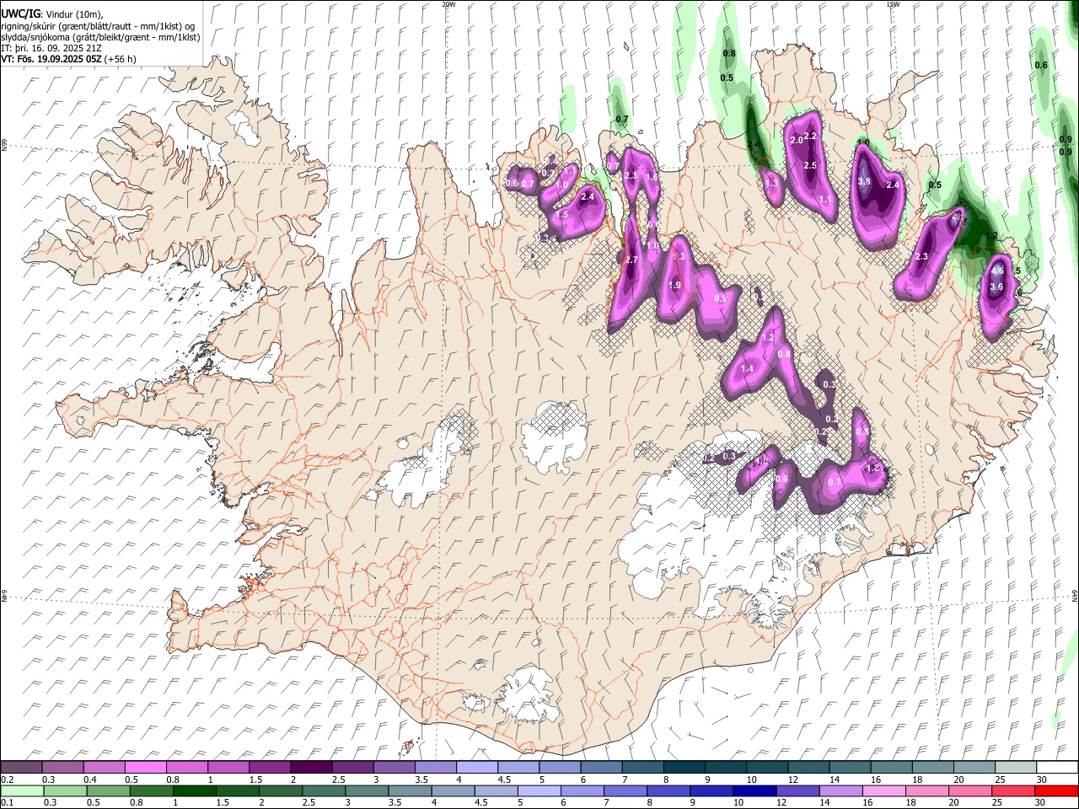
Task: Click the '3.6' precipitation value on the east coast
Action: click(996, 287)
